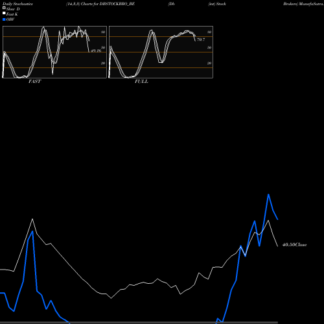This screenshot has height=324, width=324.
Task: Click the FAST chart label
Action: 34,81
